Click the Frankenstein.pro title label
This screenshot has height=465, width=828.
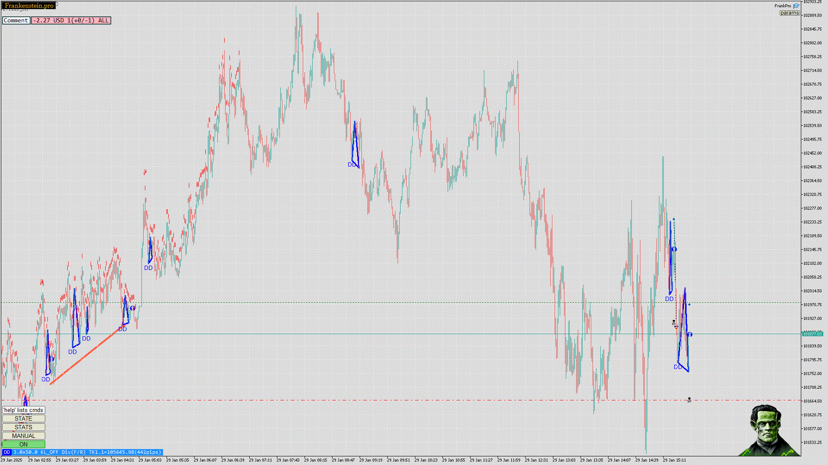(29, 6)
